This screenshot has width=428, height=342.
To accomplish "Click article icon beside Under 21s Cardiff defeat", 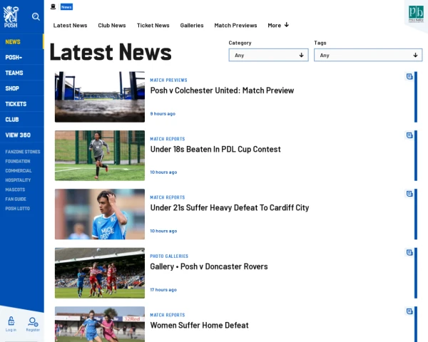I will [x=409, y=194].
